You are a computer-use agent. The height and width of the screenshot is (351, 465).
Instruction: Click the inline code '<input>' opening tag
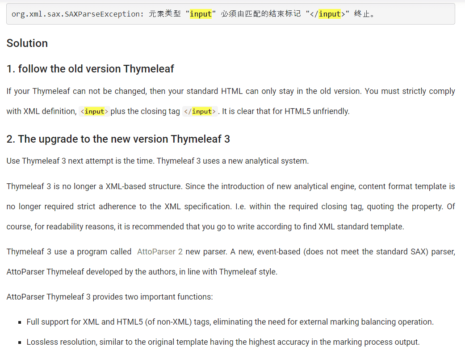click(94, 111)
